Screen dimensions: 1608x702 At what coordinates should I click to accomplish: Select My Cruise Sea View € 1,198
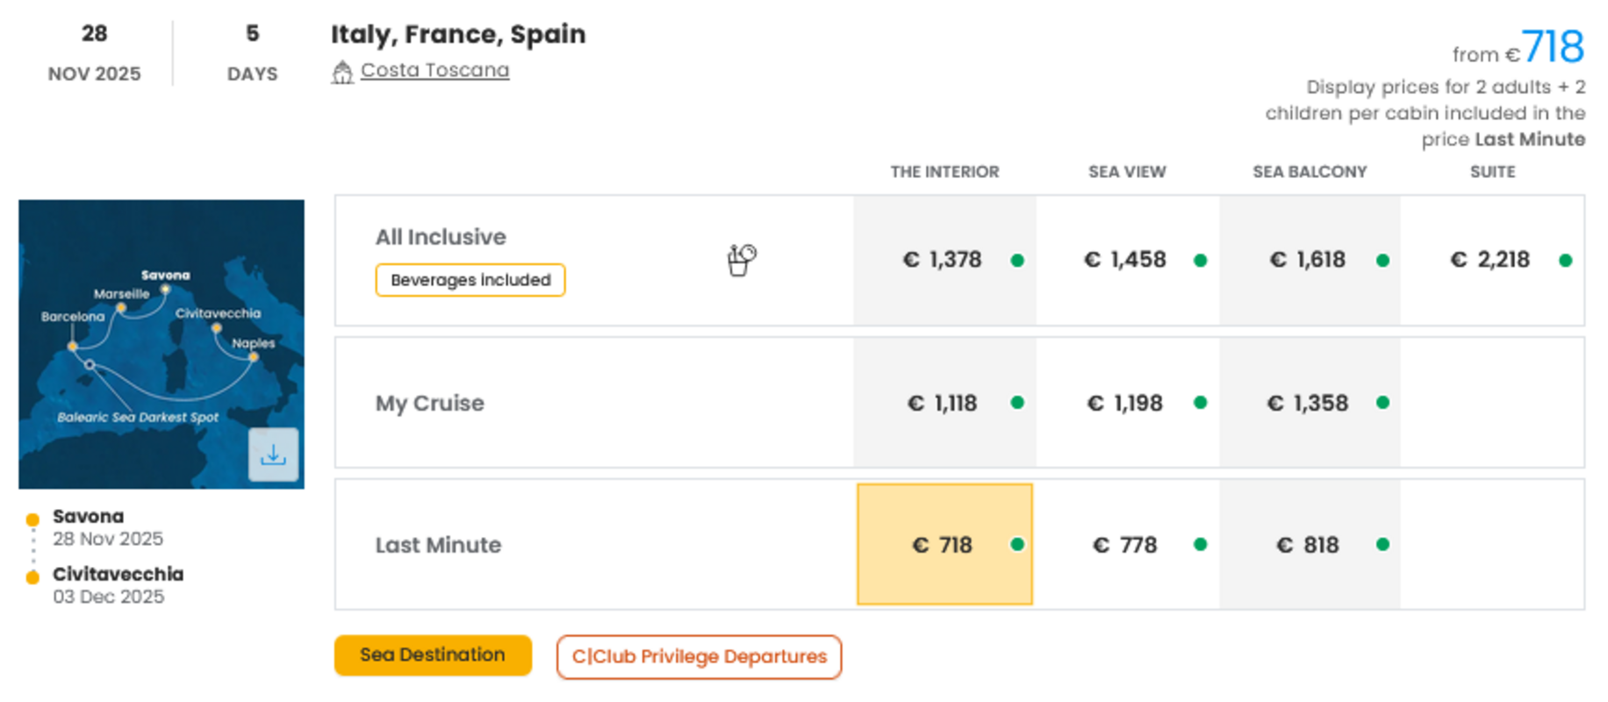pos(1126,403)
